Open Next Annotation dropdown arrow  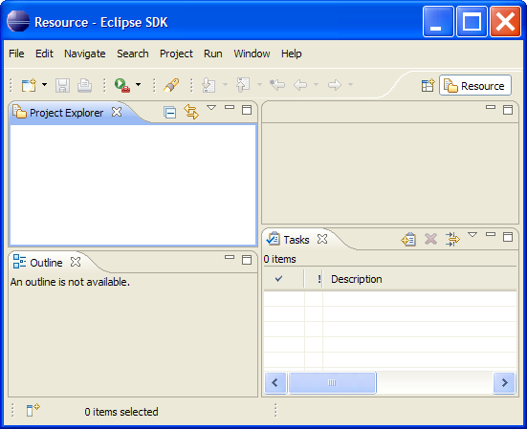point(225,85)
